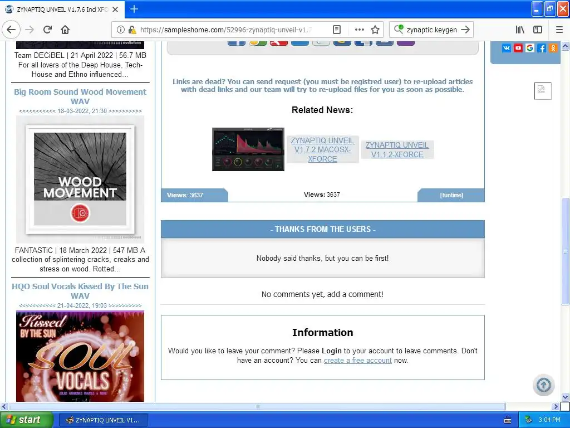Select the ZYNAPTIQ UNVEIL V1.7.6 browser tab
This screenshot has width=570, height=428.
(x=62, y=9)
